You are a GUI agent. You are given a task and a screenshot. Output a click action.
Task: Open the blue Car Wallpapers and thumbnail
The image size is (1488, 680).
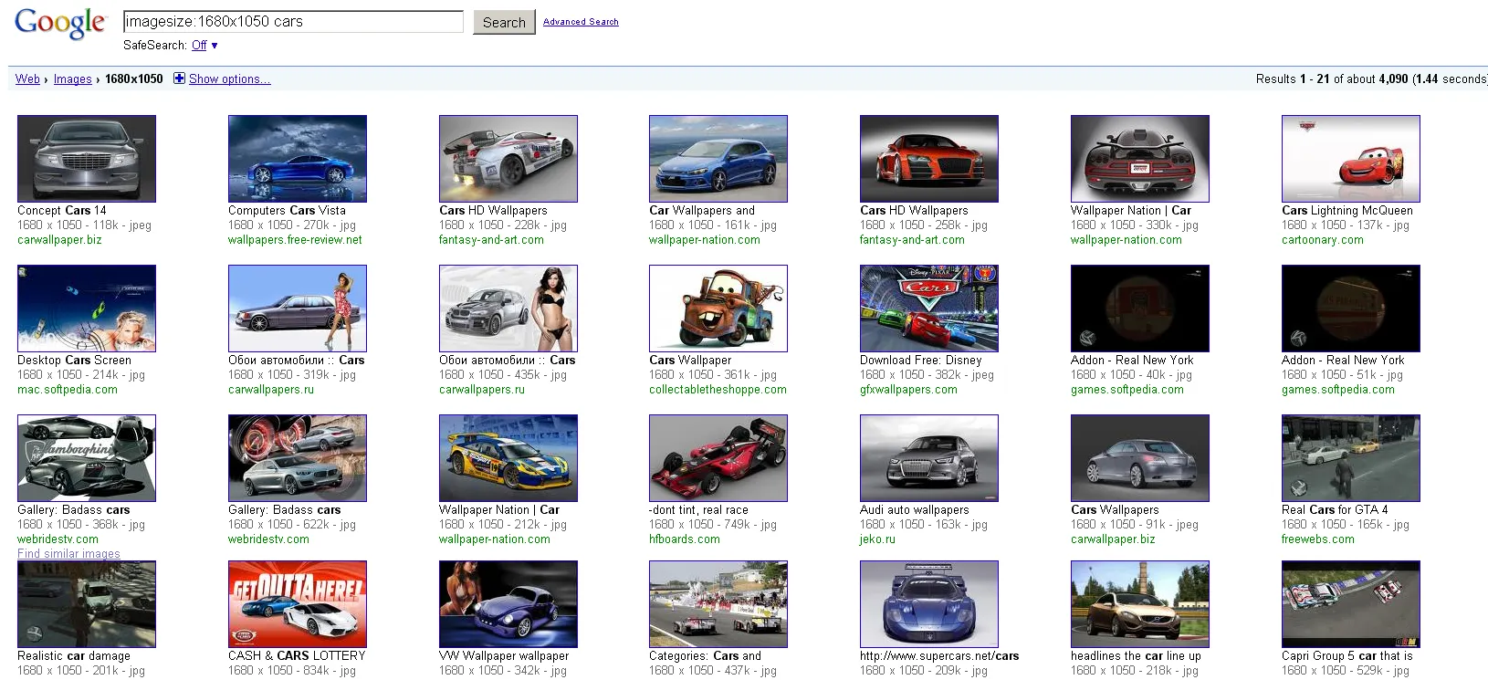(718, 159)
